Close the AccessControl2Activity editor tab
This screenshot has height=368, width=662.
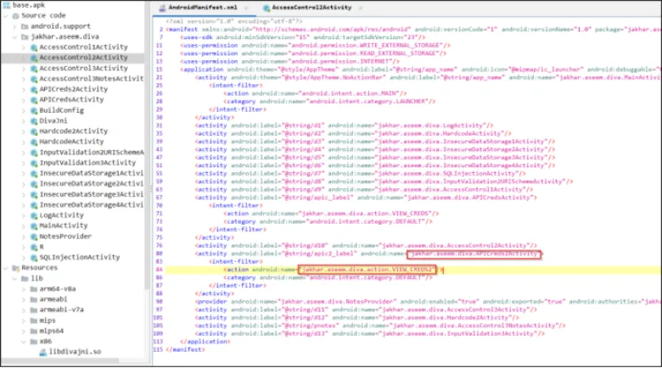[x=361, y=8]
